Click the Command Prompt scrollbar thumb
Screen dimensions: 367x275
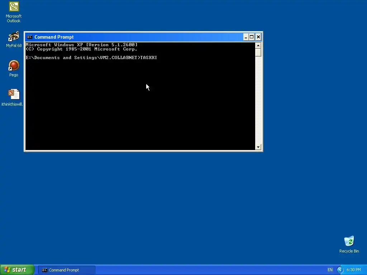(258, 52)
